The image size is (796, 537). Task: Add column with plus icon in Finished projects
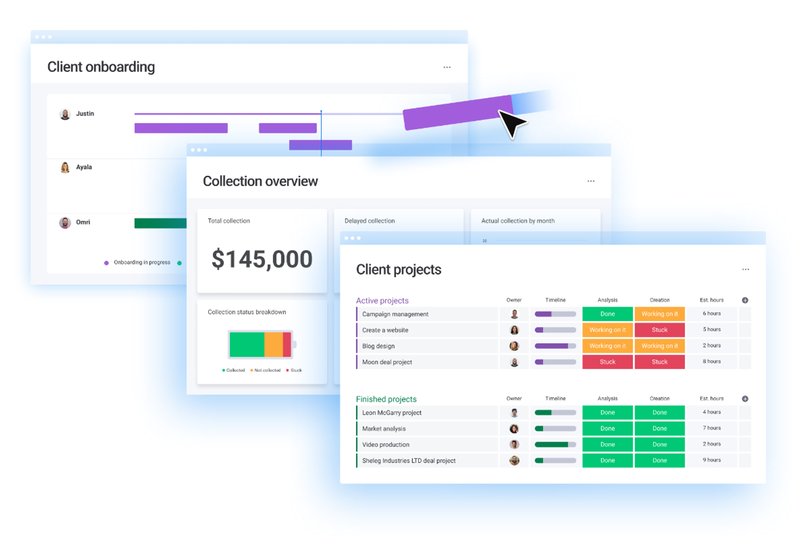(745, 399)
